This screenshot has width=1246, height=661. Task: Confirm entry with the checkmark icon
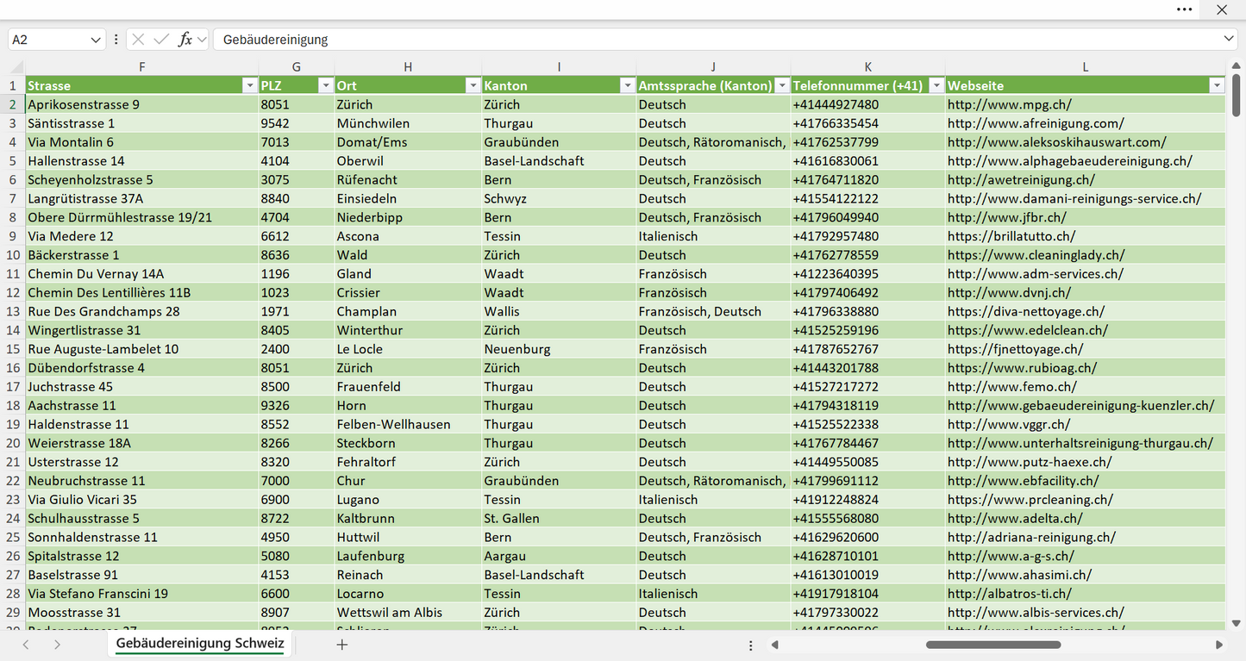click(x=160, y=40)
